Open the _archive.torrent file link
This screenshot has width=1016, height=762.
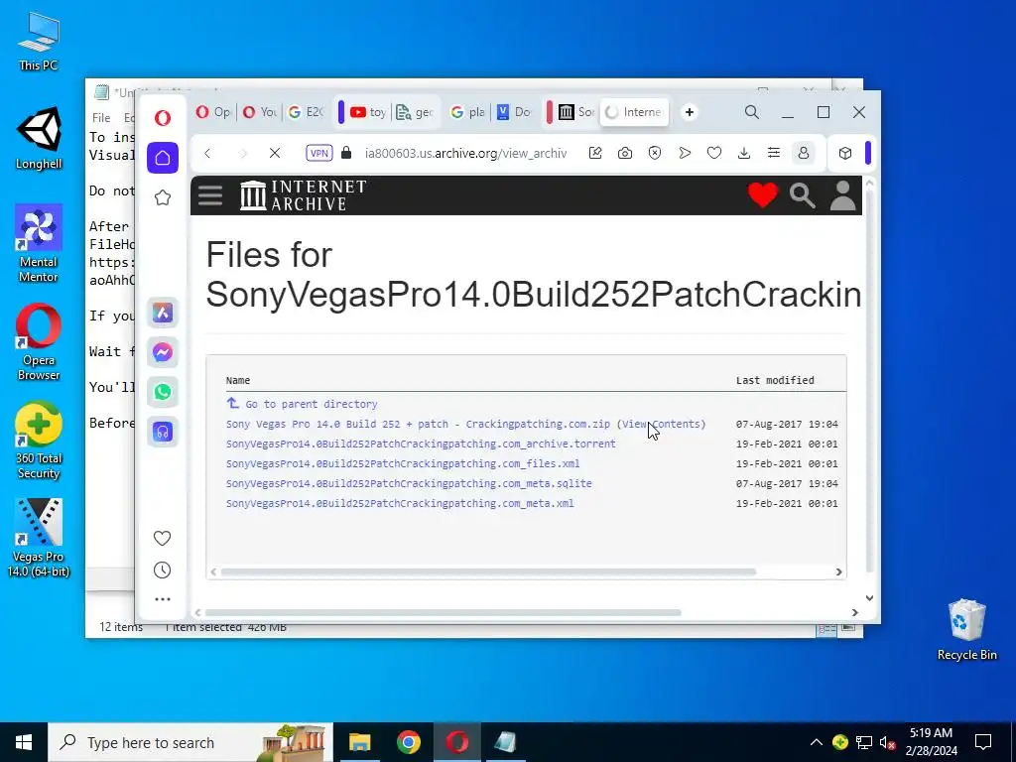tap(421, 444)
